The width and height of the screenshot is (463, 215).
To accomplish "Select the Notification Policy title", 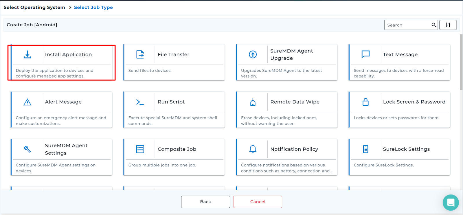I will point(294,149).
